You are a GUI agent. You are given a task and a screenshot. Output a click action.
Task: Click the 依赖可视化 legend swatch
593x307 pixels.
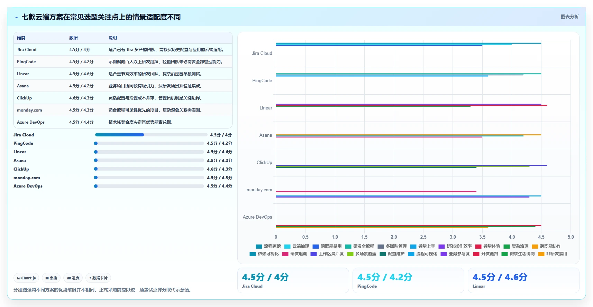tap(253, 254)
